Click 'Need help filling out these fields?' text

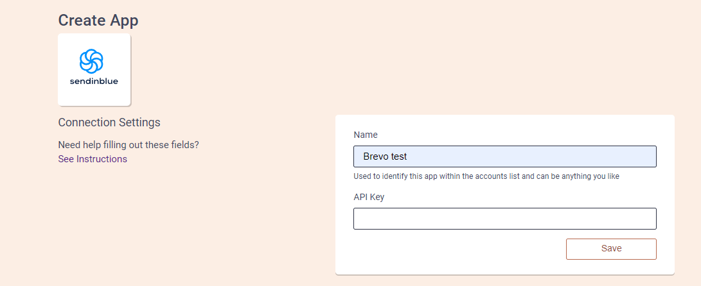[x=129, y=145]
